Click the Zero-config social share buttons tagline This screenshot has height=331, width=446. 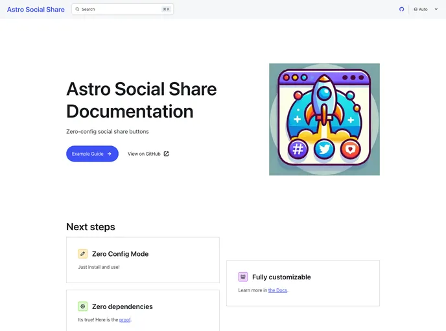pyautogui.click(x=108, y=132)
